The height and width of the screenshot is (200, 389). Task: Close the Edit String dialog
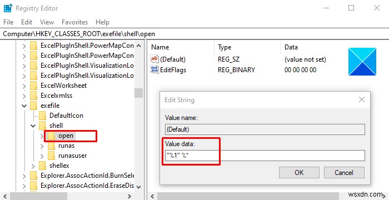point(362,100)
